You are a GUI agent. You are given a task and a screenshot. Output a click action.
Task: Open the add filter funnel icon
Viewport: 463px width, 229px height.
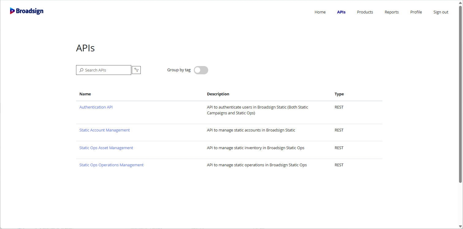(x=136, y=70)
